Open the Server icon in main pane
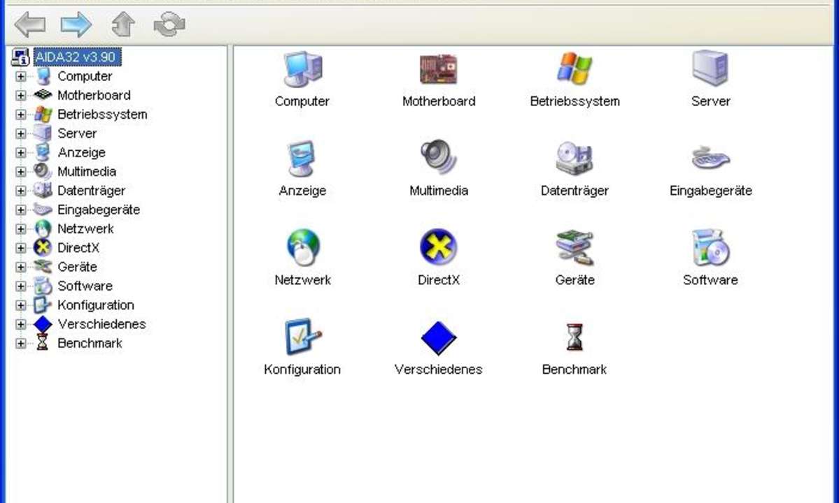Screen dimensions: 839x503 click(710, 68)
